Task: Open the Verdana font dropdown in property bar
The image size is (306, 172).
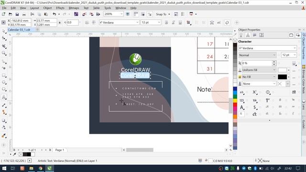Action: point(137,22)
